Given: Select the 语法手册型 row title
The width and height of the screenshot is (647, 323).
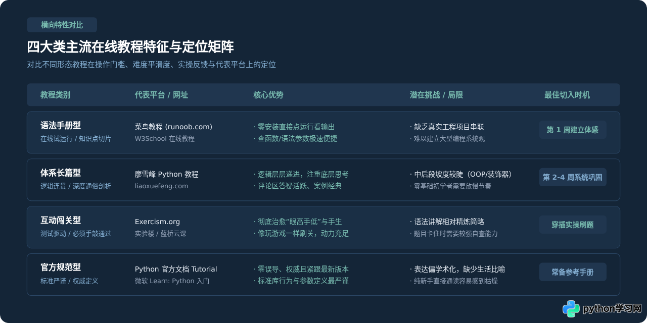Looking at the screenshot, I should (x=61, y=126).
